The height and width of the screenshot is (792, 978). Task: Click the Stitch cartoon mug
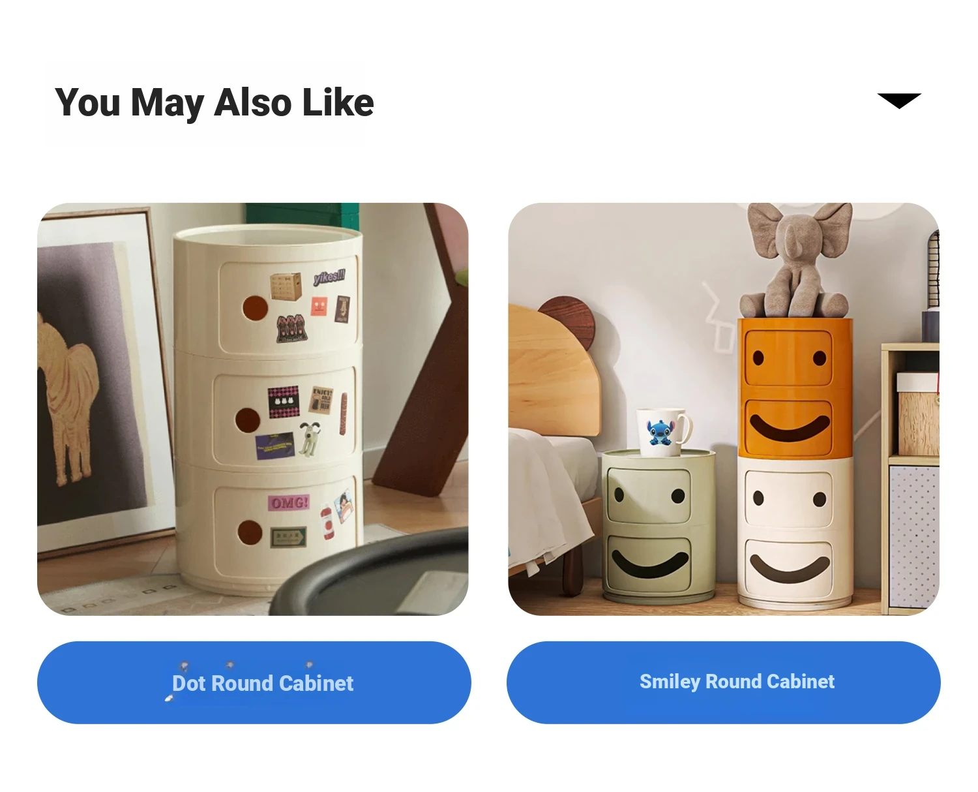click(x=664, y=431)
